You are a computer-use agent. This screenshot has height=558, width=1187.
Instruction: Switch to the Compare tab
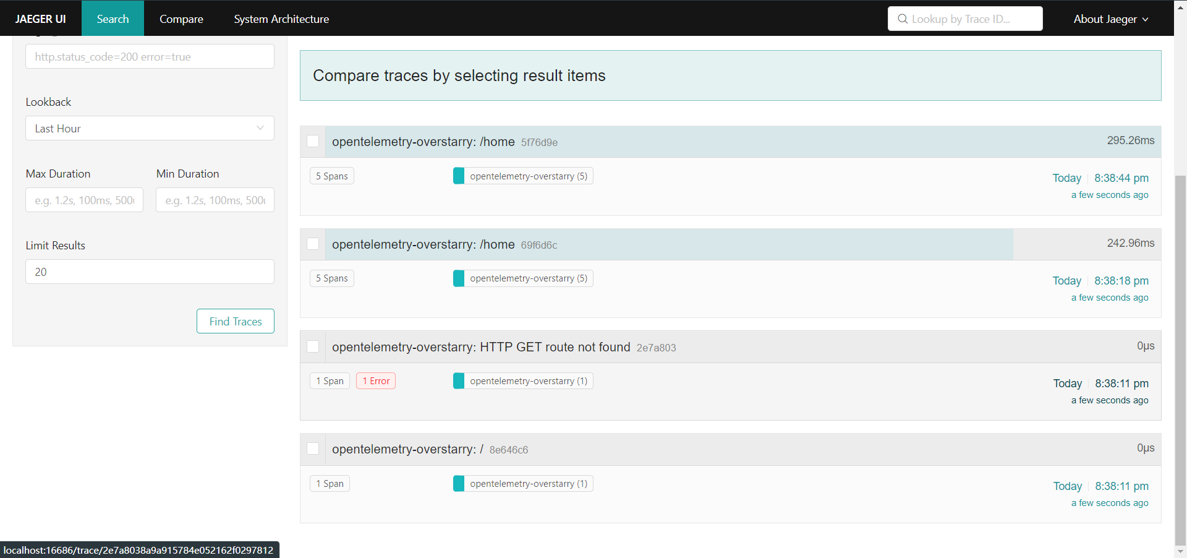181,19
